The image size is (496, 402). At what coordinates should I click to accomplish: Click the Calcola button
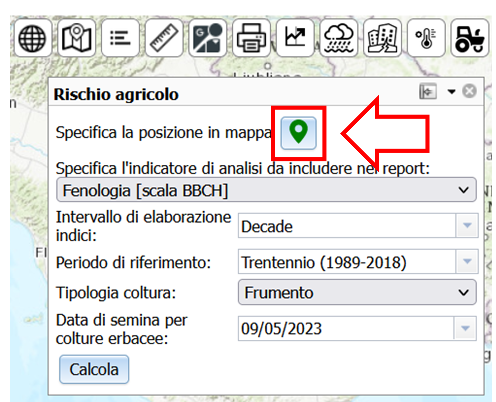pyautogui.click(x=94, y=369)
